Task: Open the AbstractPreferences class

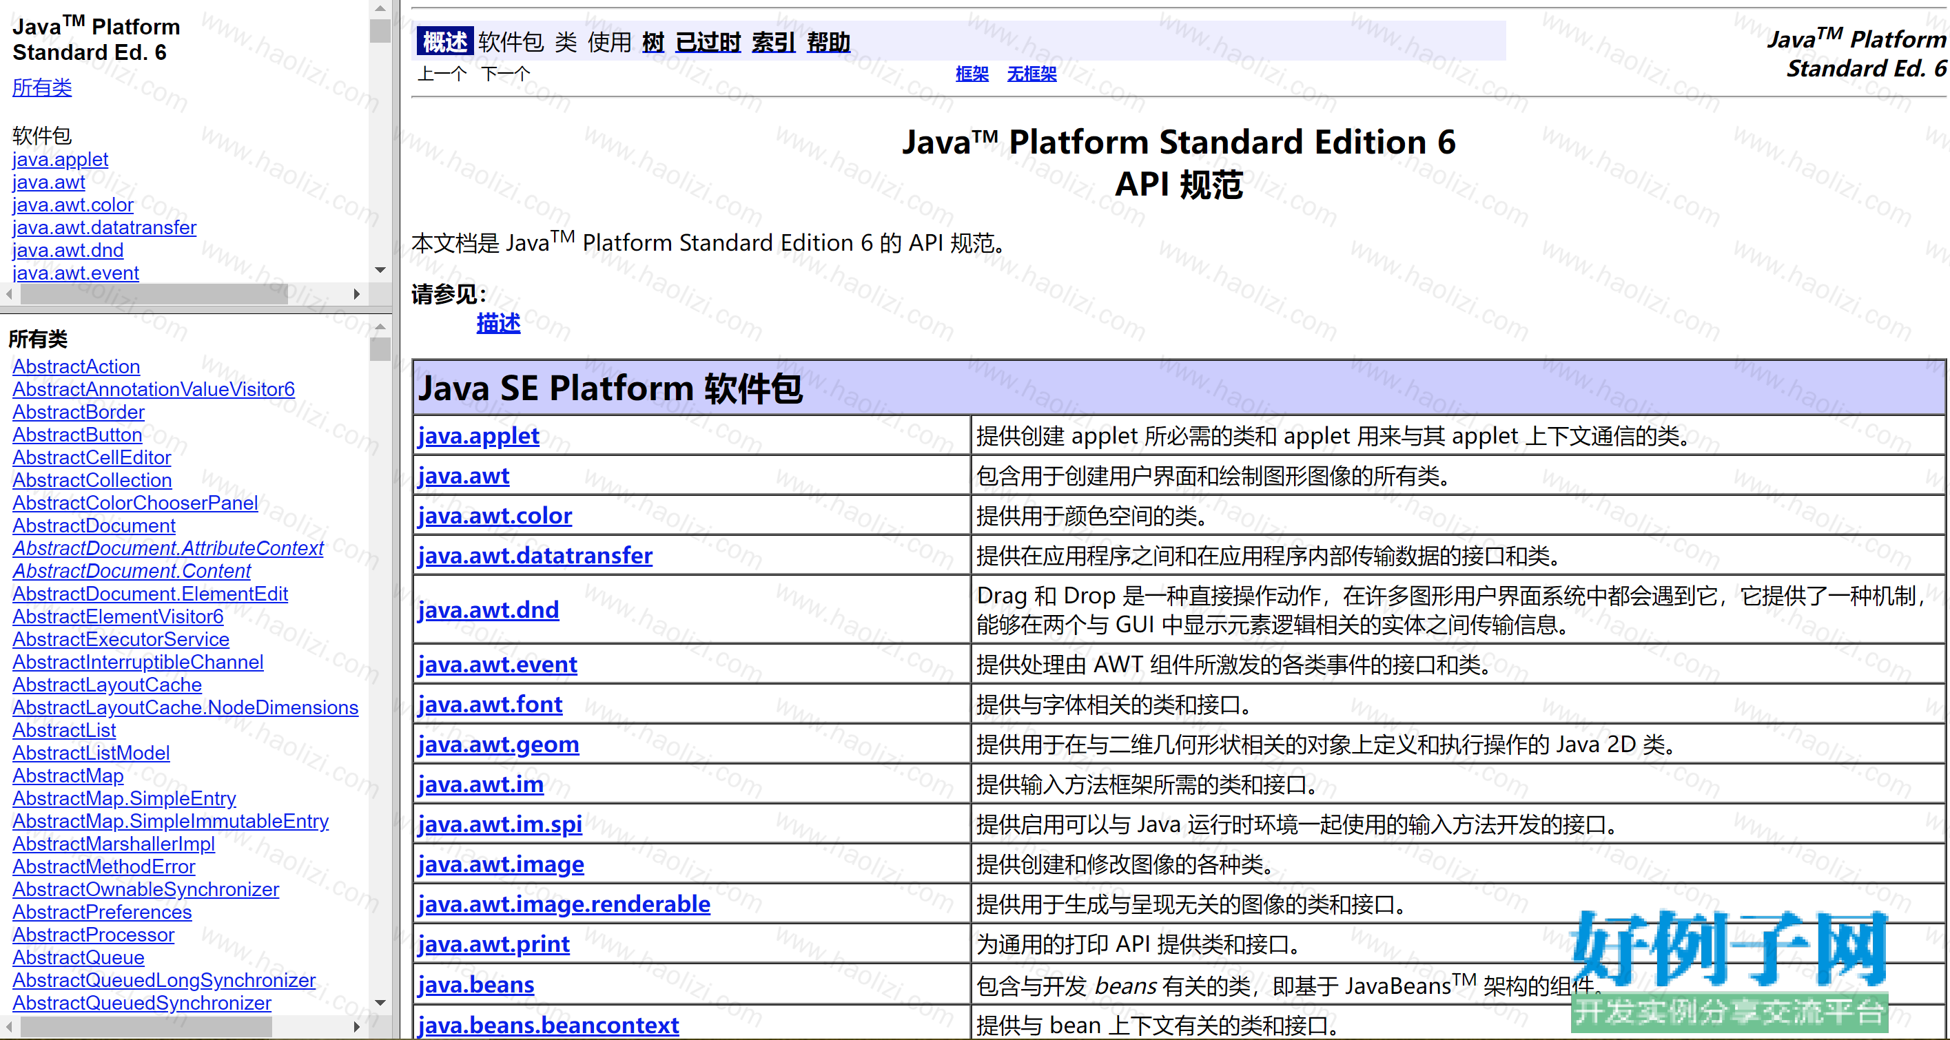Action: (x=102, y=911)
